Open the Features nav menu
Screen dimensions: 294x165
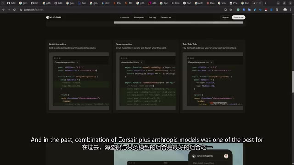124,17
